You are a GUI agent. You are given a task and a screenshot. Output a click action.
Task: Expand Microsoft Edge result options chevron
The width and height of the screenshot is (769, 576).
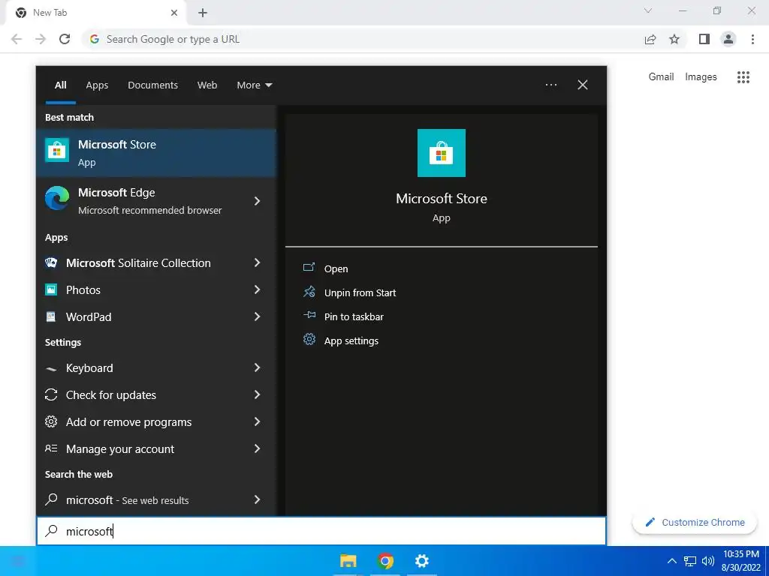click(257, 201)
